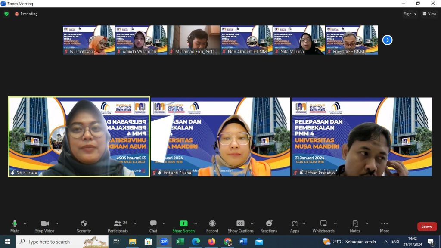Select Nita Merlina's video thumbnail
Image resolution: width=441 pixels, height=248 pixels.
click(x=299, y=40)
